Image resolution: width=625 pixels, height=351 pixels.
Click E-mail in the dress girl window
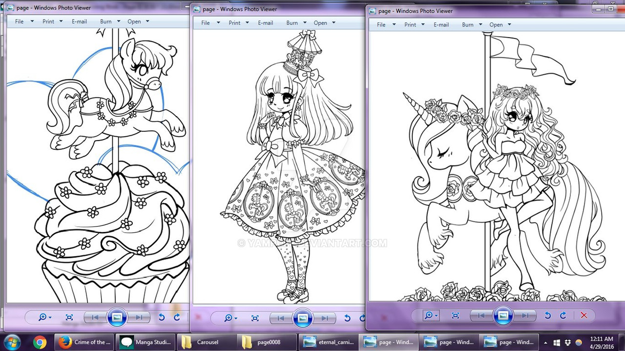266,23
